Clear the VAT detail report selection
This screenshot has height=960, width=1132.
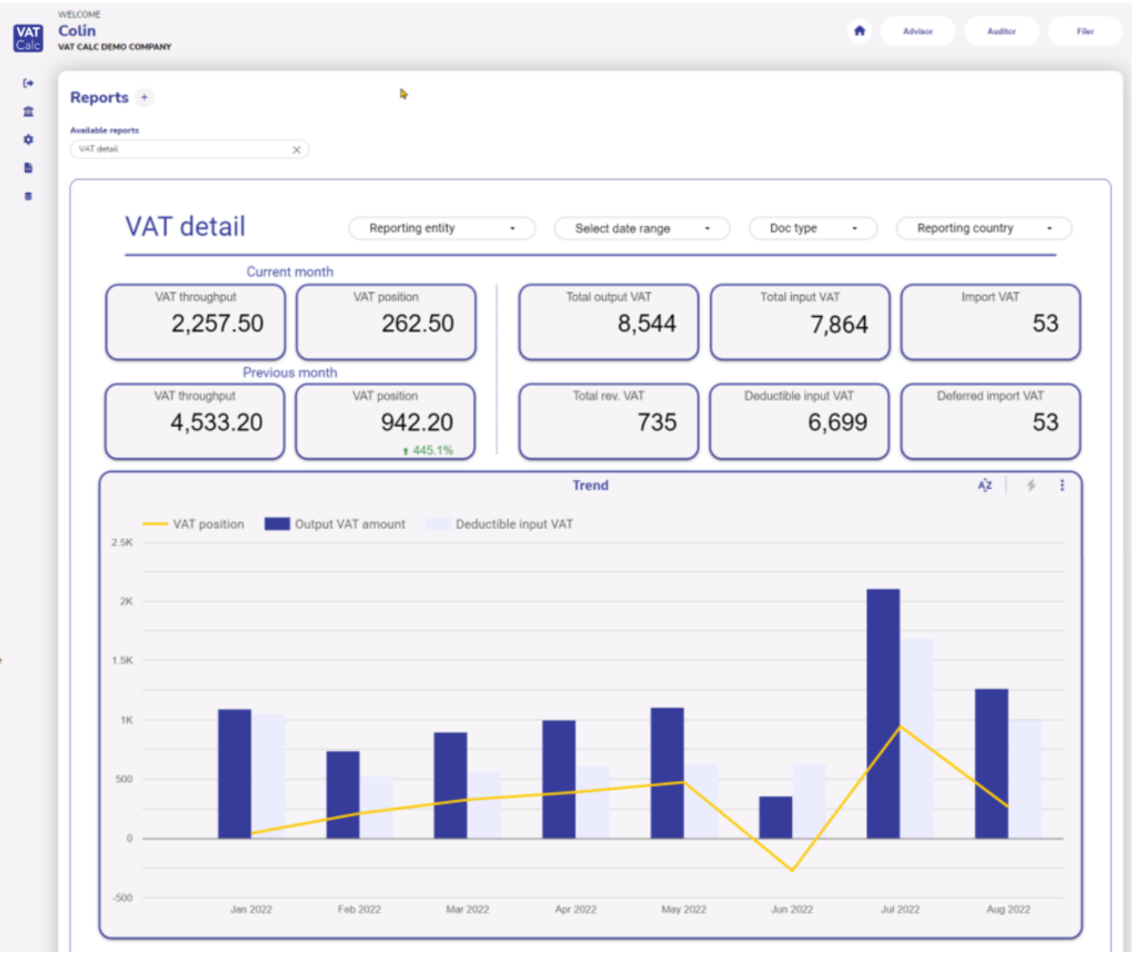click(297, 150)
